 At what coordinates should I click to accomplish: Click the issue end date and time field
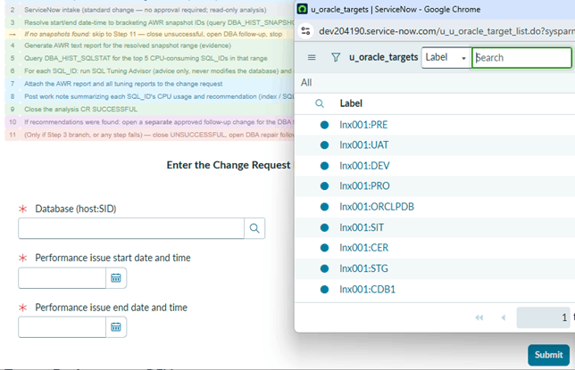coord(62,327)
